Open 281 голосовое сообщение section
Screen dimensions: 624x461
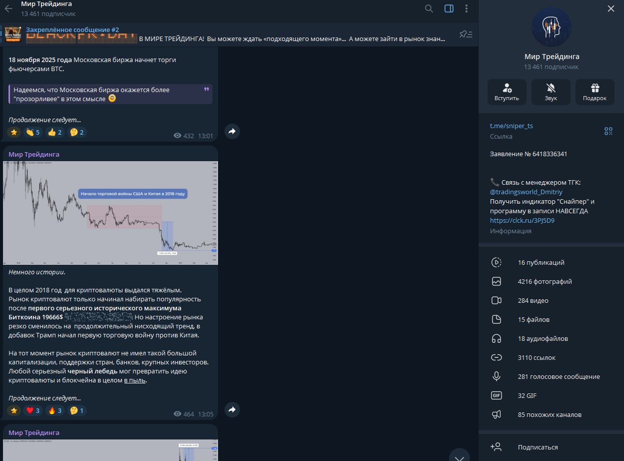(558, 376)
